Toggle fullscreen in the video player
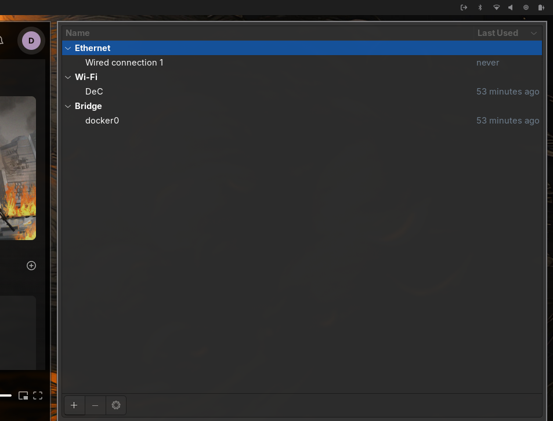Viewport: 553px width, 421px height. tap(38, 395)
